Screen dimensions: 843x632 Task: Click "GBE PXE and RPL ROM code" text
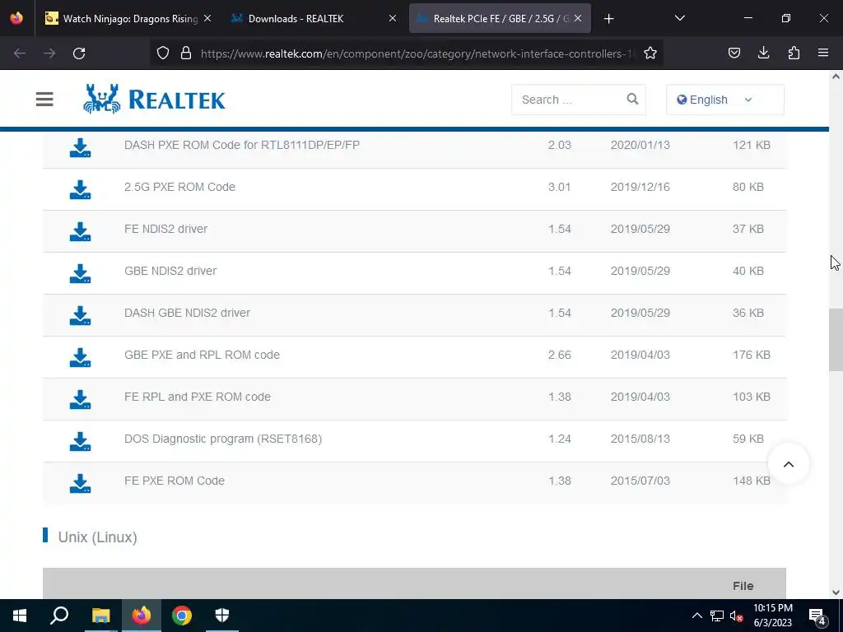click(202, 355)
